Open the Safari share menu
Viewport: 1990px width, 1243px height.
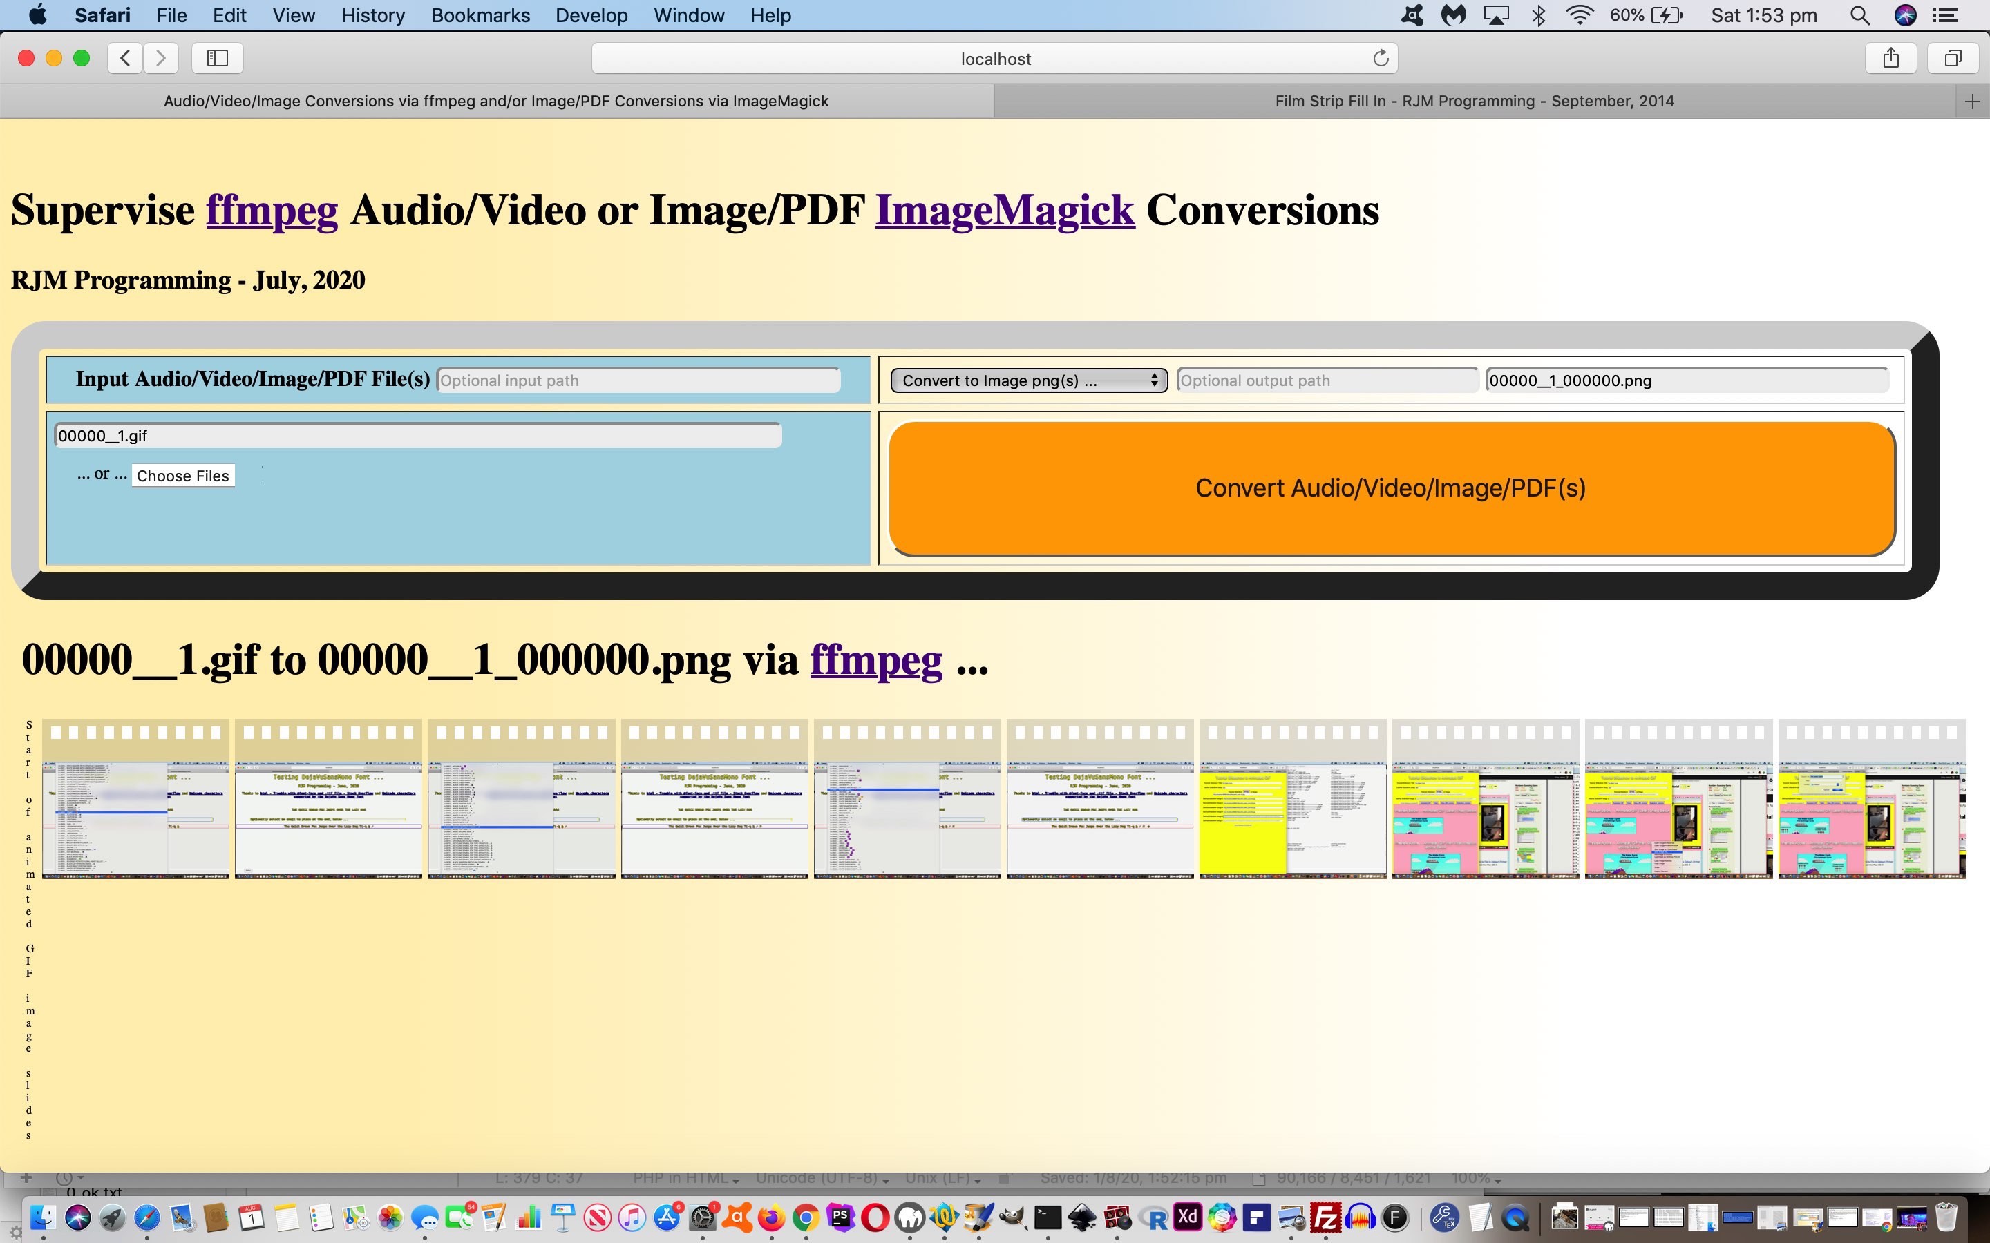coord(1891,57)
